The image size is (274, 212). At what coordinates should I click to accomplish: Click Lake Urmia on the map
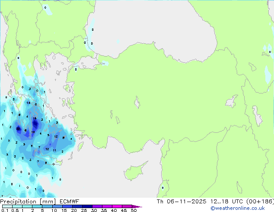[x=257, y=116]
